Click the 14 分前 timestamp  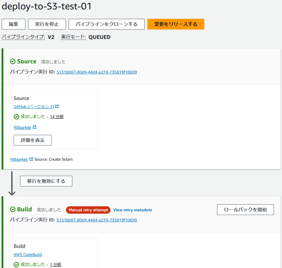[x=57, y=117]
